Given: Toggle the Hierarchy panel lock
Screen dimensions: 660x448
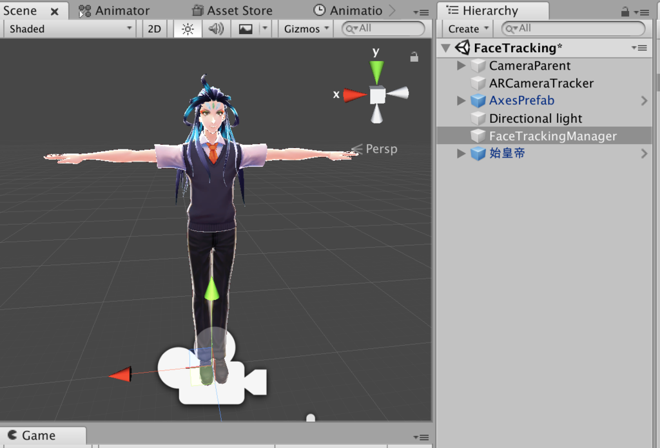Looking at the screenshot, I should click(x=625, y=12).
